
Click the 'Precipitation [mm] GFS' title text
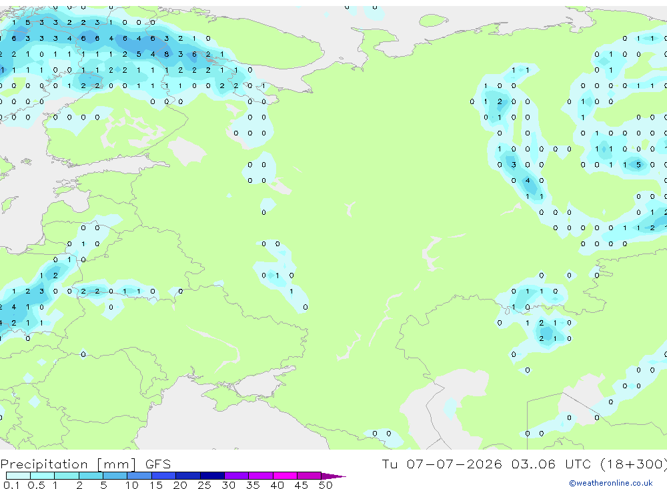pos(85,464)
